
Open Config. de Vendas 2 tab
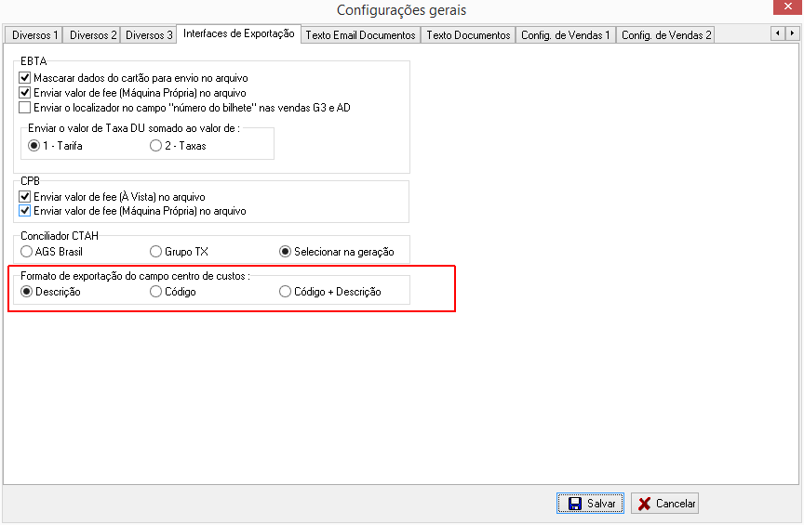click(665, 35)
